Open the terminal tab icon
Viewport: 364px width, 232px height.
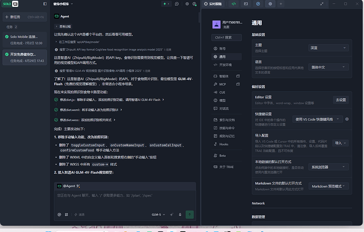[x=246, y=4]
